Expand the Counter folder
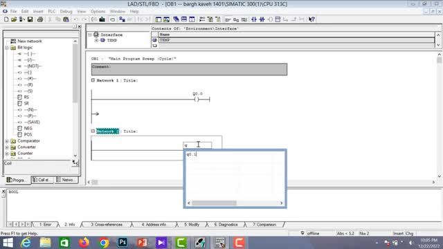Viewport: 443px width, 249px height. click(7, 154)
